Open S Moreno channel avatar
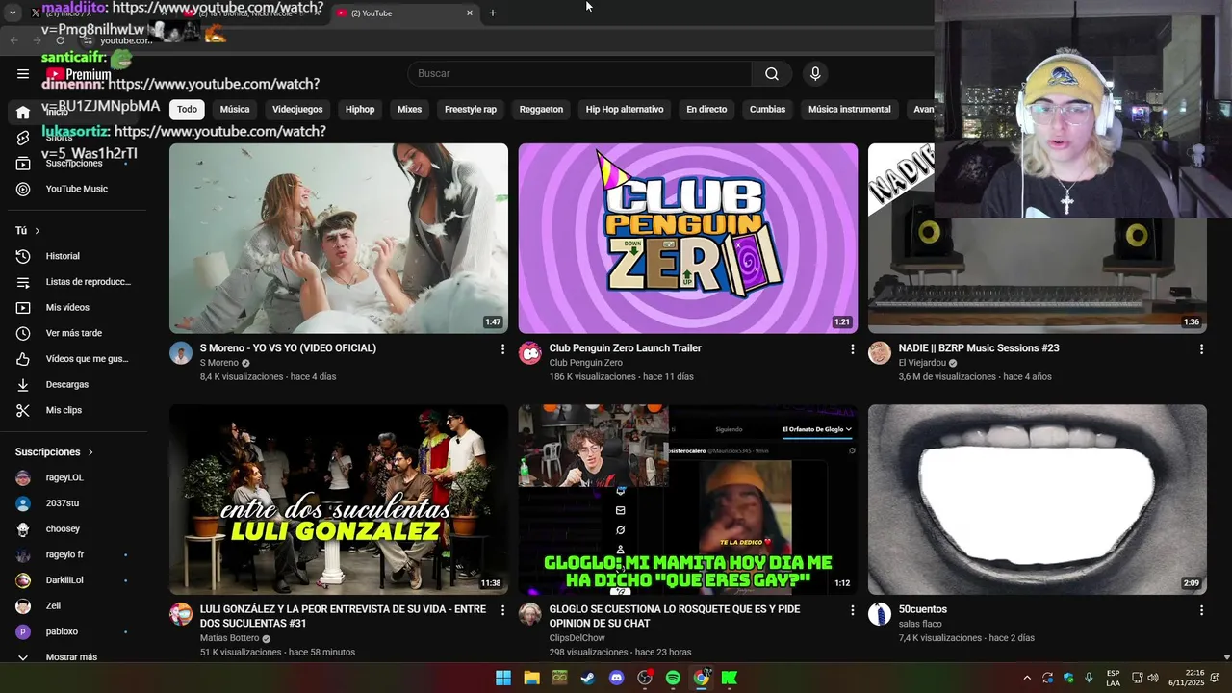The width and height of the screenshot is (1232, 693). (181, 353)
